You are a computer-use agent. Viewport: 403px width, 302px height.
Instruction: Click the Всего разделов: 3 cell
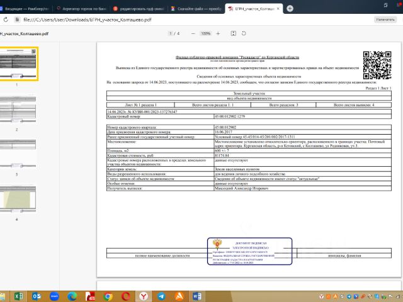click(x=283, y=105)
